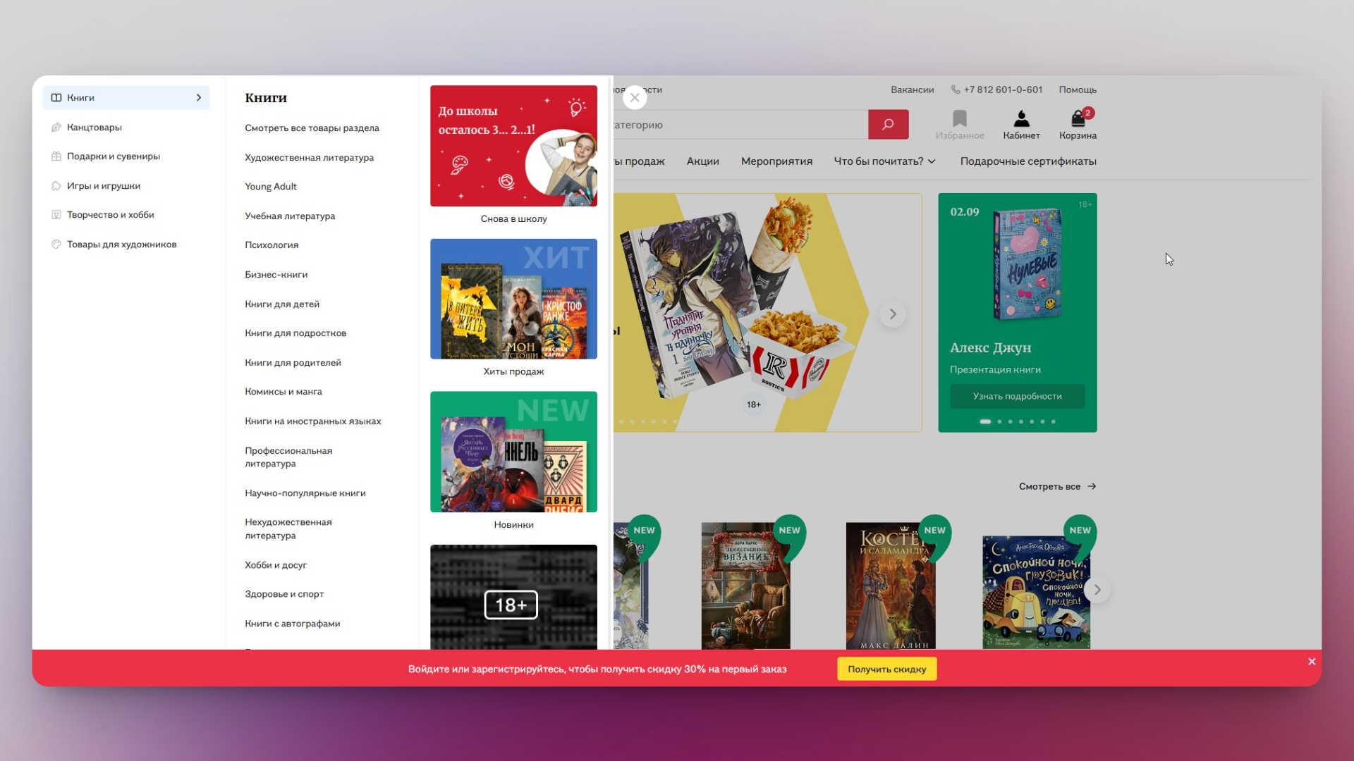Open Мероприятия navigation tab
1354x761 pixels.
tap(776, 161)
